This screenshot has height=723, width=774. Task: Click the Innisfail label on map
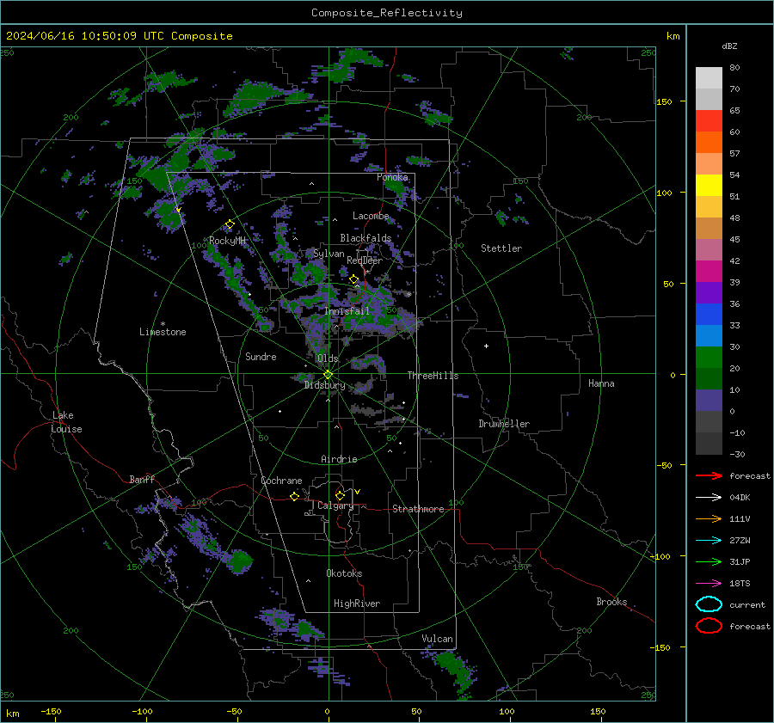point(347,311)
